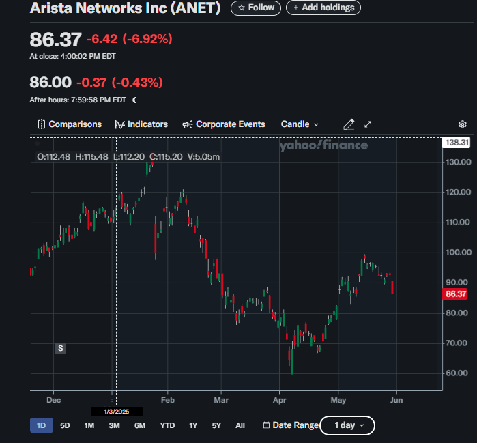Open Indicators from chart toolbar
Screen dimensions: 477x443
141,124
